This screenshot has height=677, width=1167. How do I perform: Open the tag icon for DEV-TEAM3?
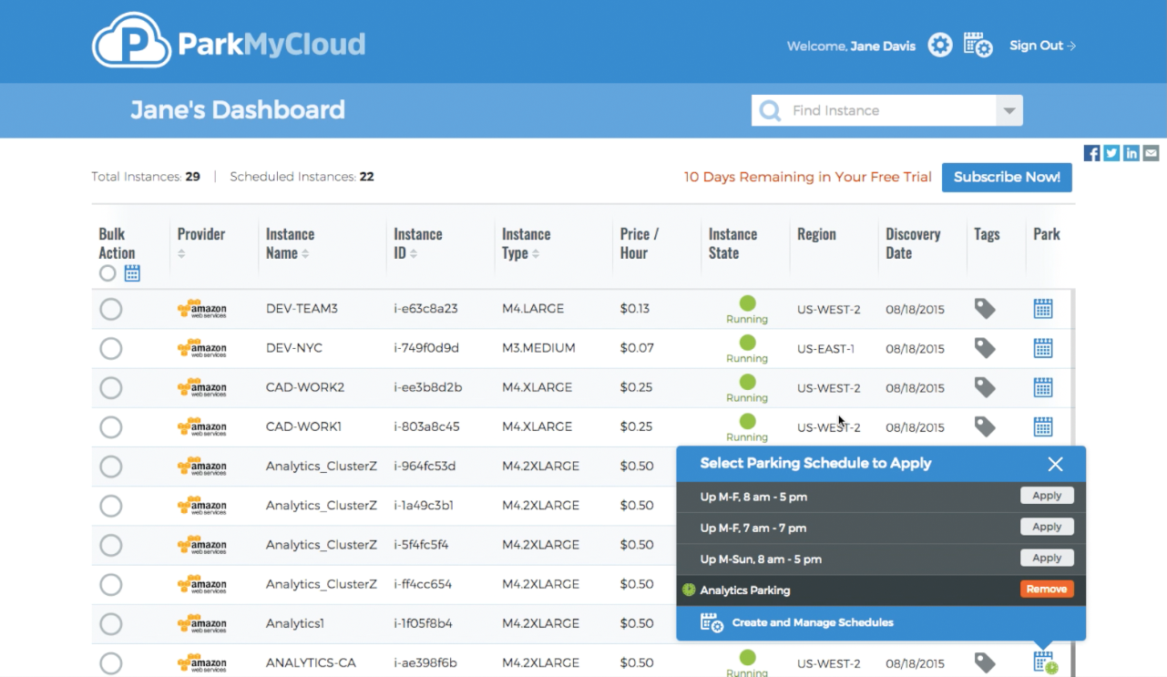[x=984, y=309]
